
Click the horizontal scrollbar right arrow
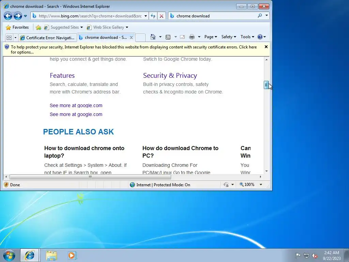tap(260, 177)
